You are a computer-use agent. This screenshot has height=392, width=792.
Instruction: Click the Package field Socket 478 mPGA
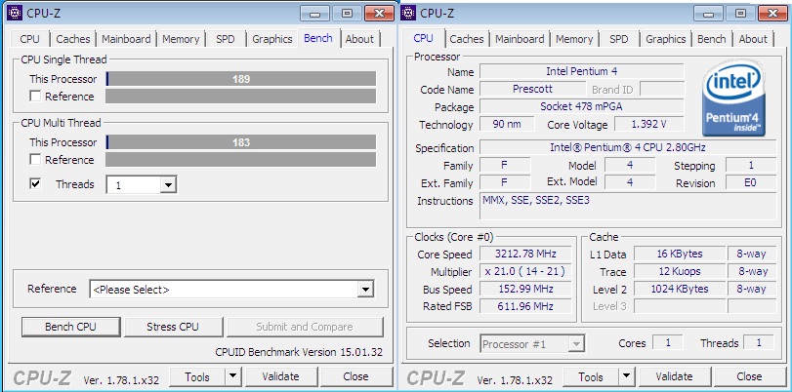pos(581,106)
